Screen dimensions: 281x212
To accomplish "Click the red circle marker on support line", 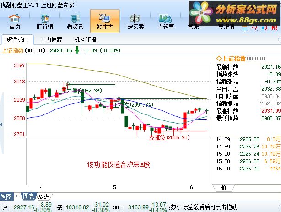I will pyautogui.click(x=156, y=131).
